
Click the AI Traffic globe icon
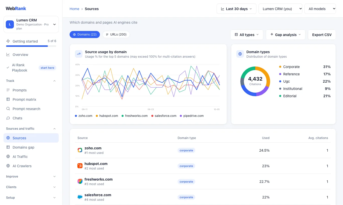[x=8, y=157]
